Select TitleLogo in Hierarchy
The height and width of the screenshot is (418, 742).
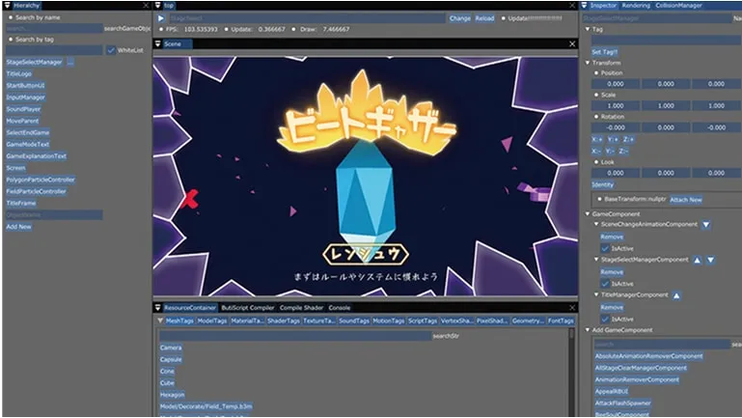[19, 73]
